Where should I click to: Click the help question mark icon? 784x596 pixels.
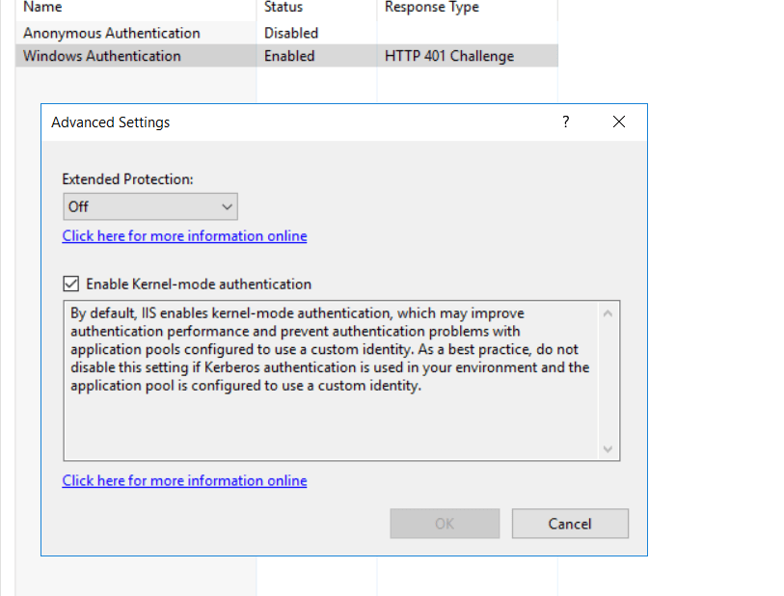[x=565, y=122]
